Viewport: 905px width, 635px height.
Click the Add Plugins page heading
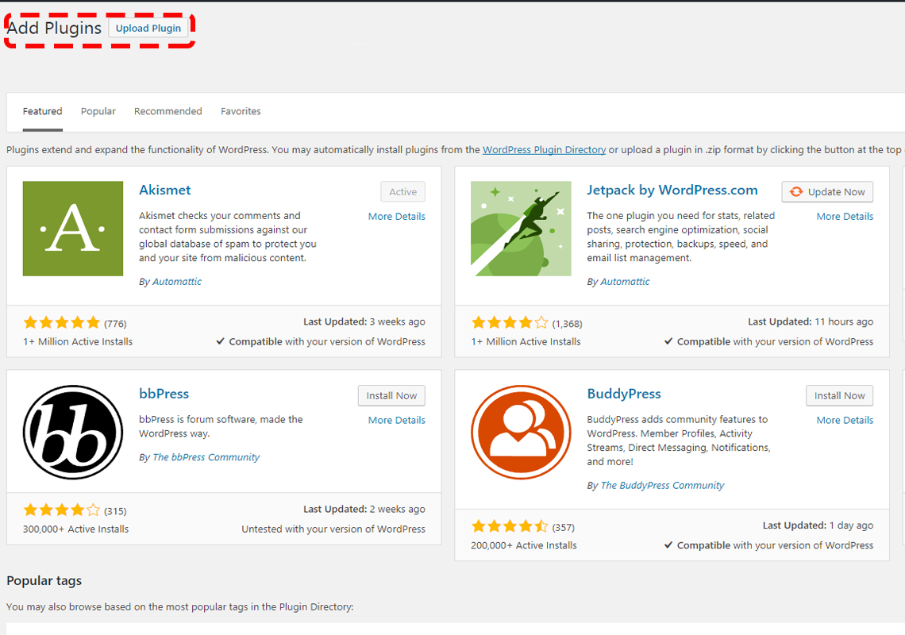[x=54, y=28]
